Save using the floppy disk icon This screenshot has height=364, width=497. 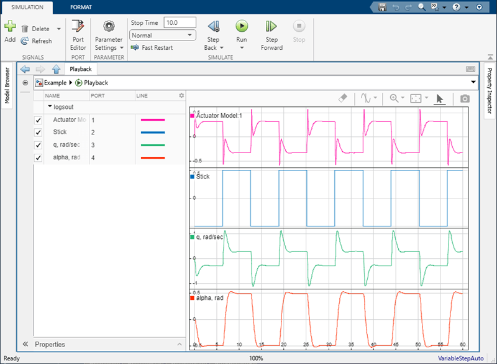click(382, 7)
